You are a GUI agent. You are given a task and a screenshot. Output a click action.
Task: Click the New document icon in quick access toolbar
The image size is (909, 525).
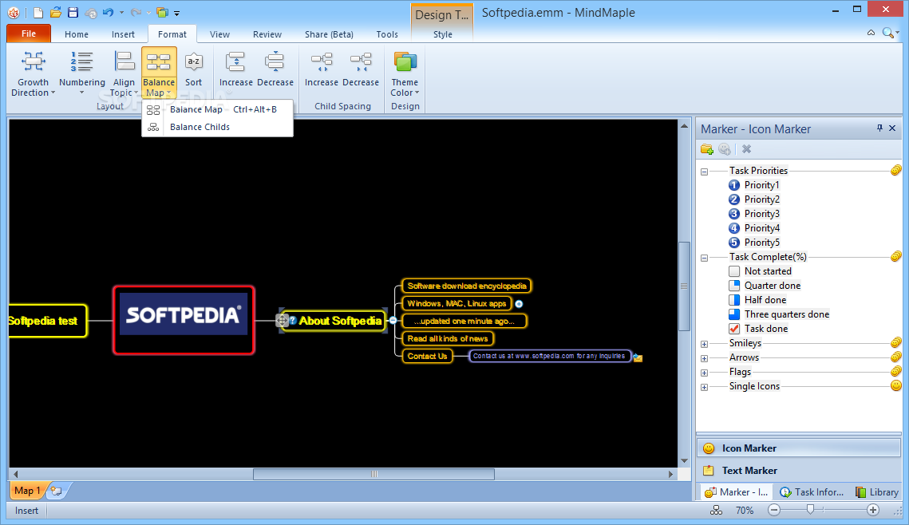(x=38, y=13)
